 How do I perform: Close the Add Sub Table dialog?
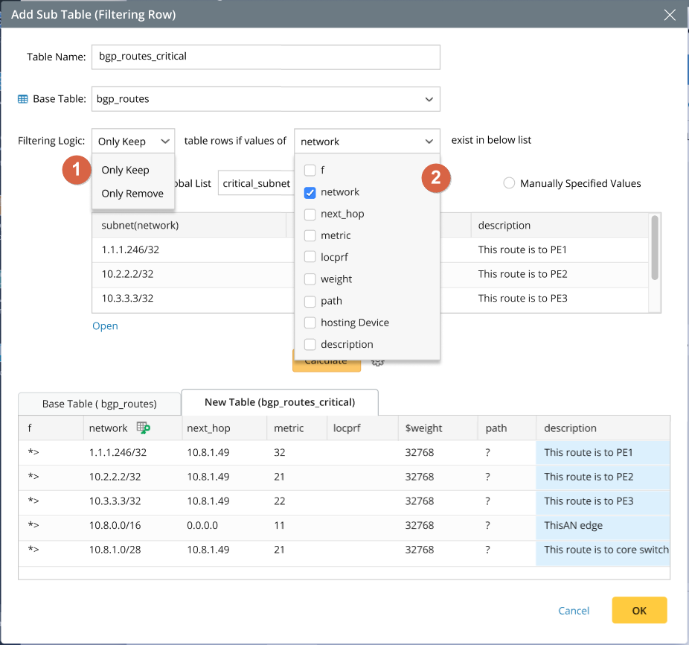click(670, 15)
